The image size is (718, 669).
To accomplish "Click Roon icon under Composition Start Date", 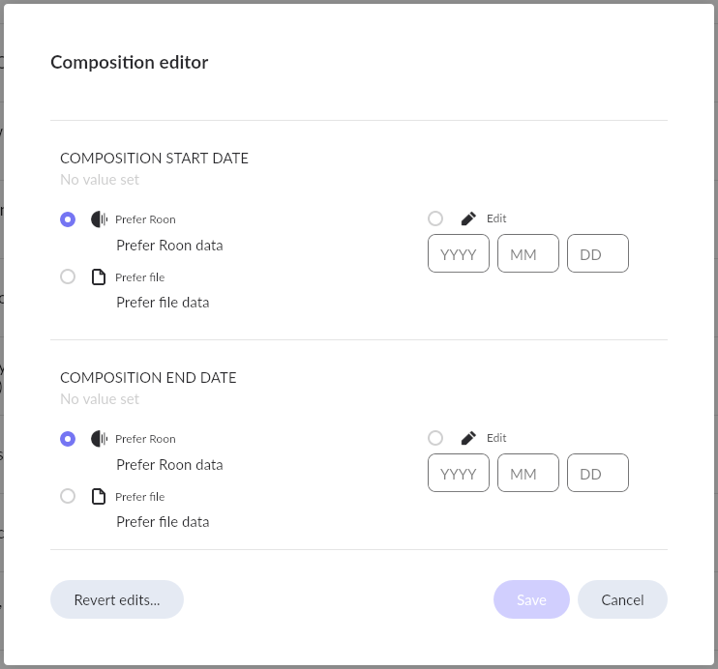I will pos(99,219).
